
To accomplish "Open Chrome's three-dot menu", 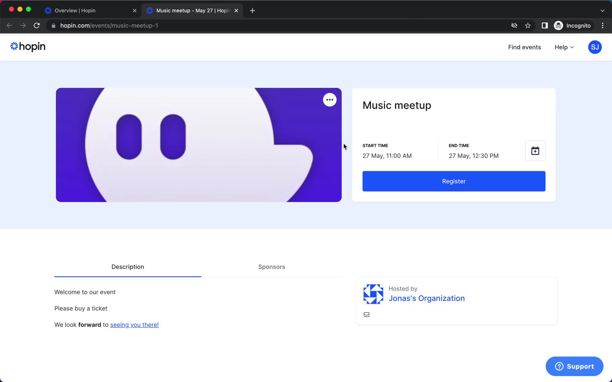I will click(602, 25).
